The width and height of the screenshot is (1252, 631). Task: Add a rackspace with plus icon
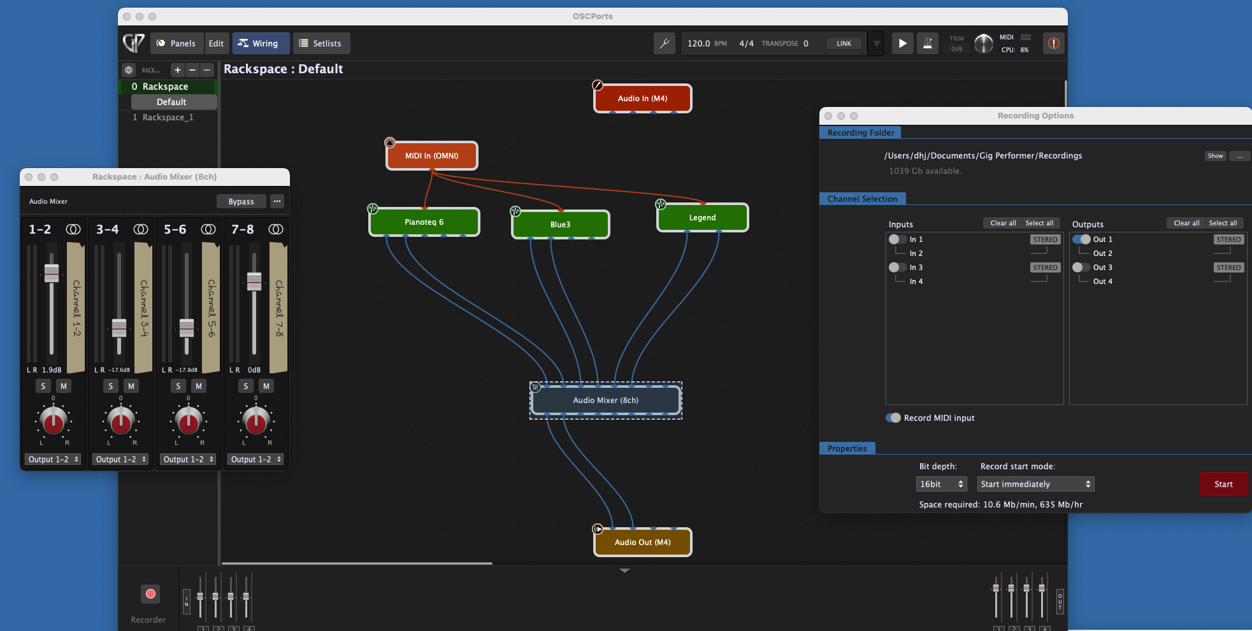click(178, 70)
